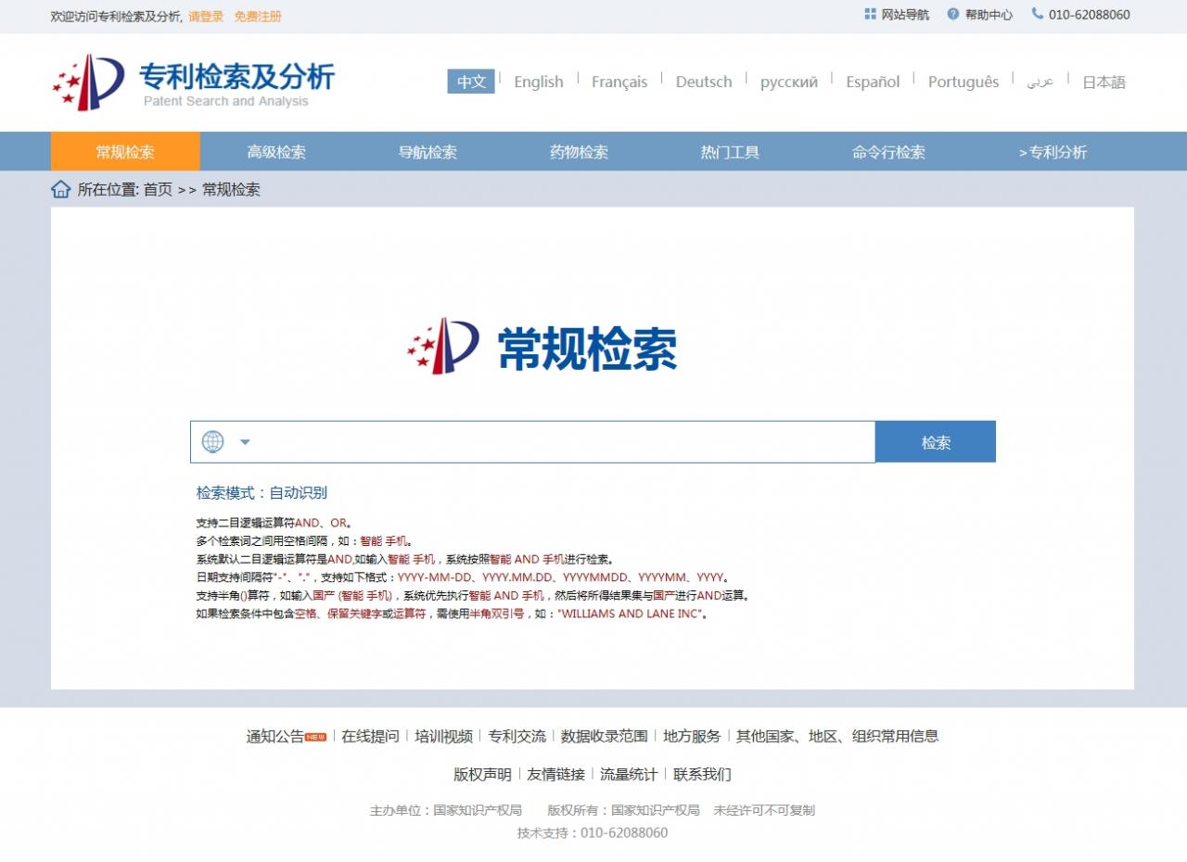Click the home icon in the breadcrumb

point(60,189)
